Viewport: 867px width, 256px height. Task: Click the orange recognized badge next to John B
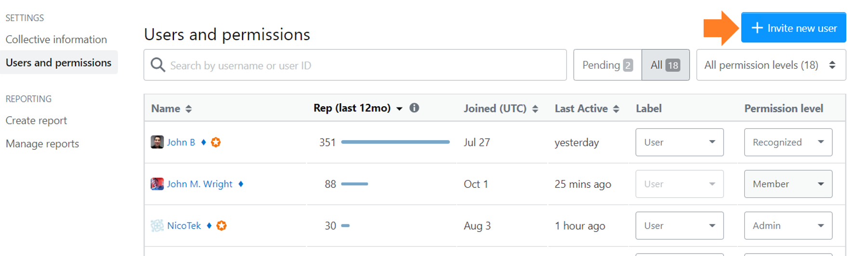pos(216,142)
